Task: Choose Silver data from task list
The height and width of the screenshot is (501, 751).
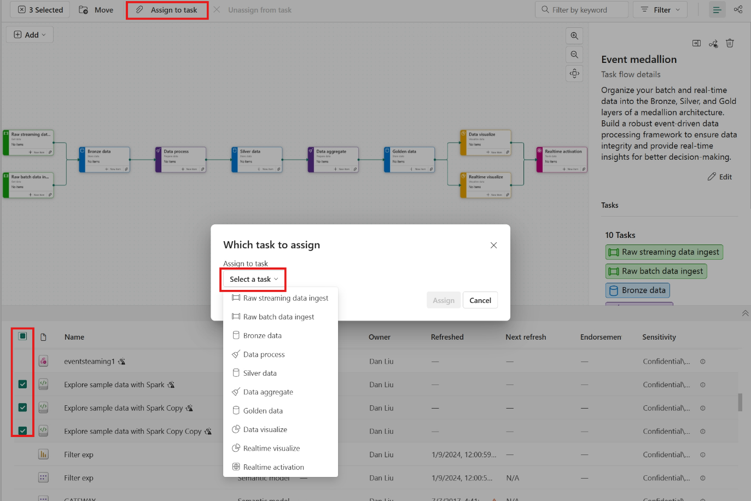Action: [281, 373]
